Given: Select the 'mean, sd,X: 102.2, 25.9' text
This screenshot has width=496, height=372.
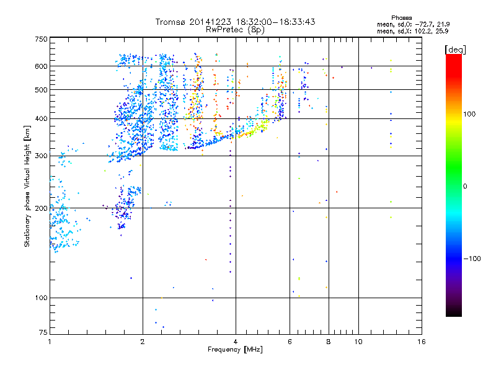Looking at the screenshot, I should pos(412,31).
